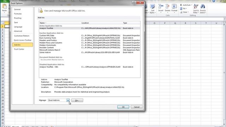This screenshot has height=127, width=226.
Task: Click the vertical scrollbar of worksheet
Action: (224, 73)
